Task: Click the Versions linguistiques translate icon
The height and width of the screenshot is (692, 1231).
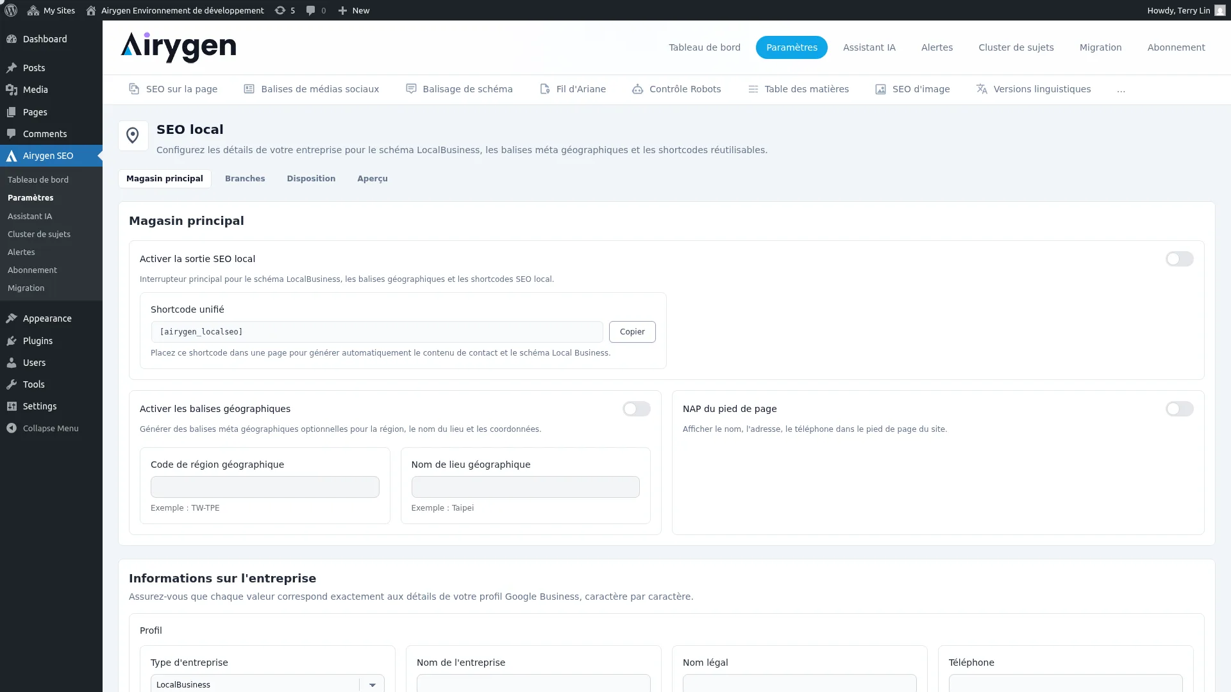Action: click(x=982, y=89)
